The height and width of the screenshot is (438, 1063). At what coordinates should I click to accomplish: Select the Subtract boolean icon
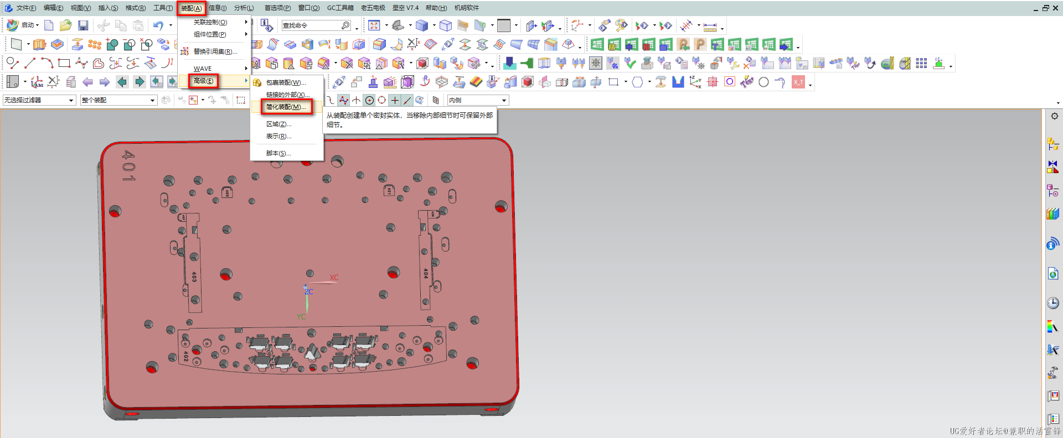[x=130, y=44]
